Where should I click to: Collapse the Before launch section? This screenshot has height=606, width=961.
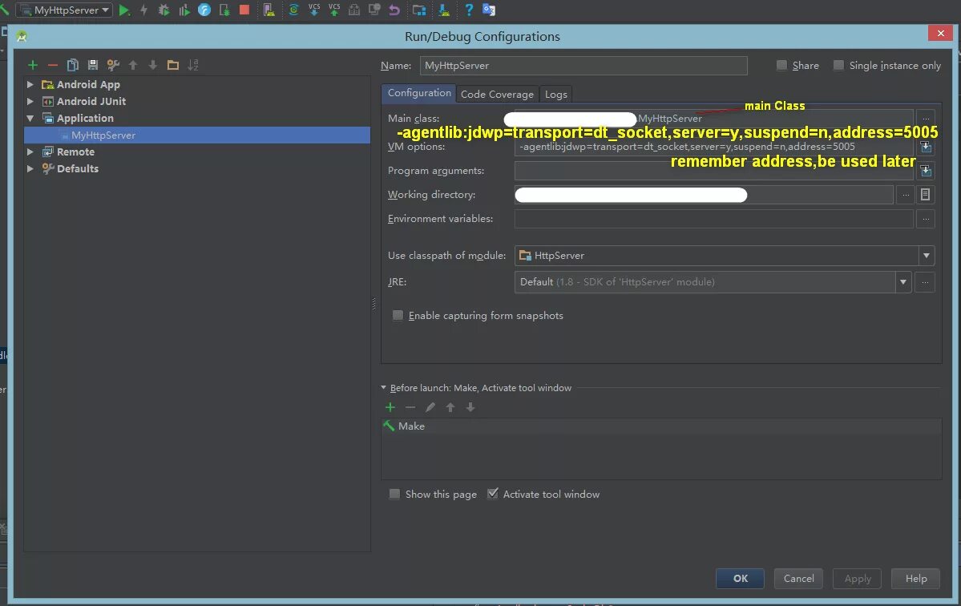click(x=383, y=387)
